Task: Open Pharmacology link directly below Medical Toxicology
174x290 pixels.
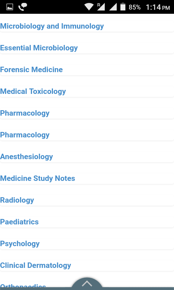Action: (x=25, y=113)
